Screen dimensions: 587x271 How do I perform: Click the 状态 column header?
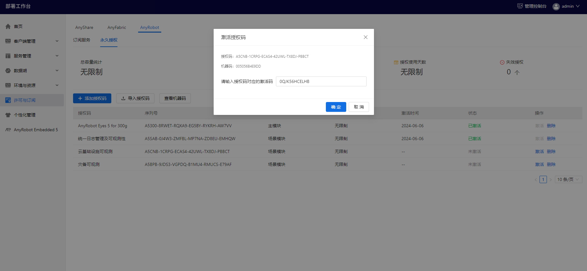(473, 113)
